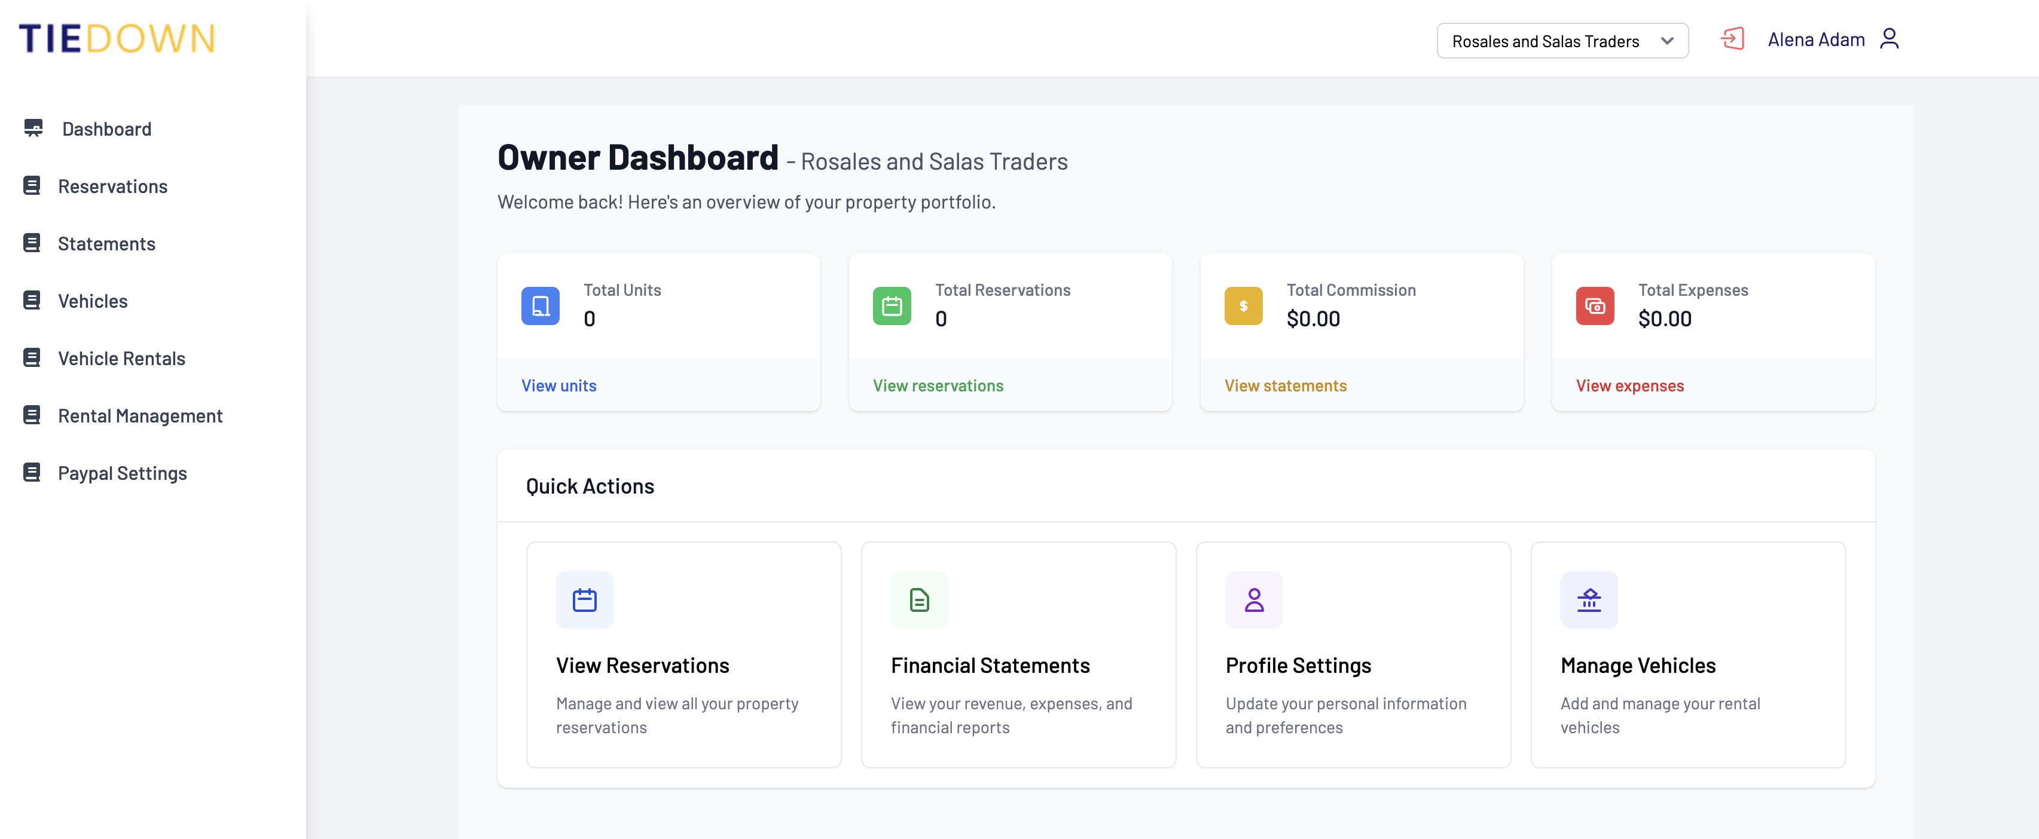Click the green calendar icon on Total Reservations card

[x=892, y=305]
